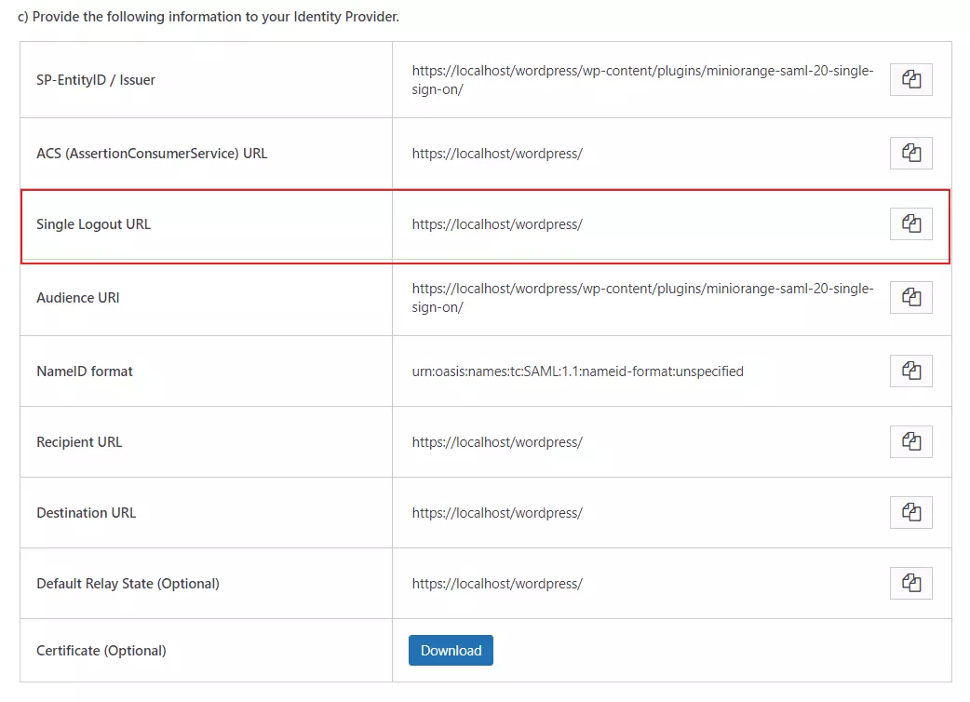
Task: Copy the NameID format value
Action: click(910, 371)
